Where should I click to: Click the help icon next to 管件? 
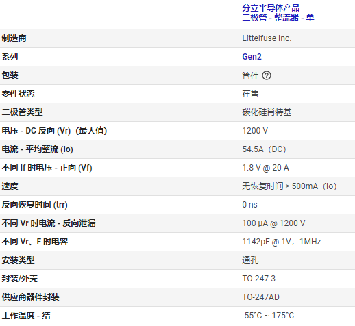[267, 75]
